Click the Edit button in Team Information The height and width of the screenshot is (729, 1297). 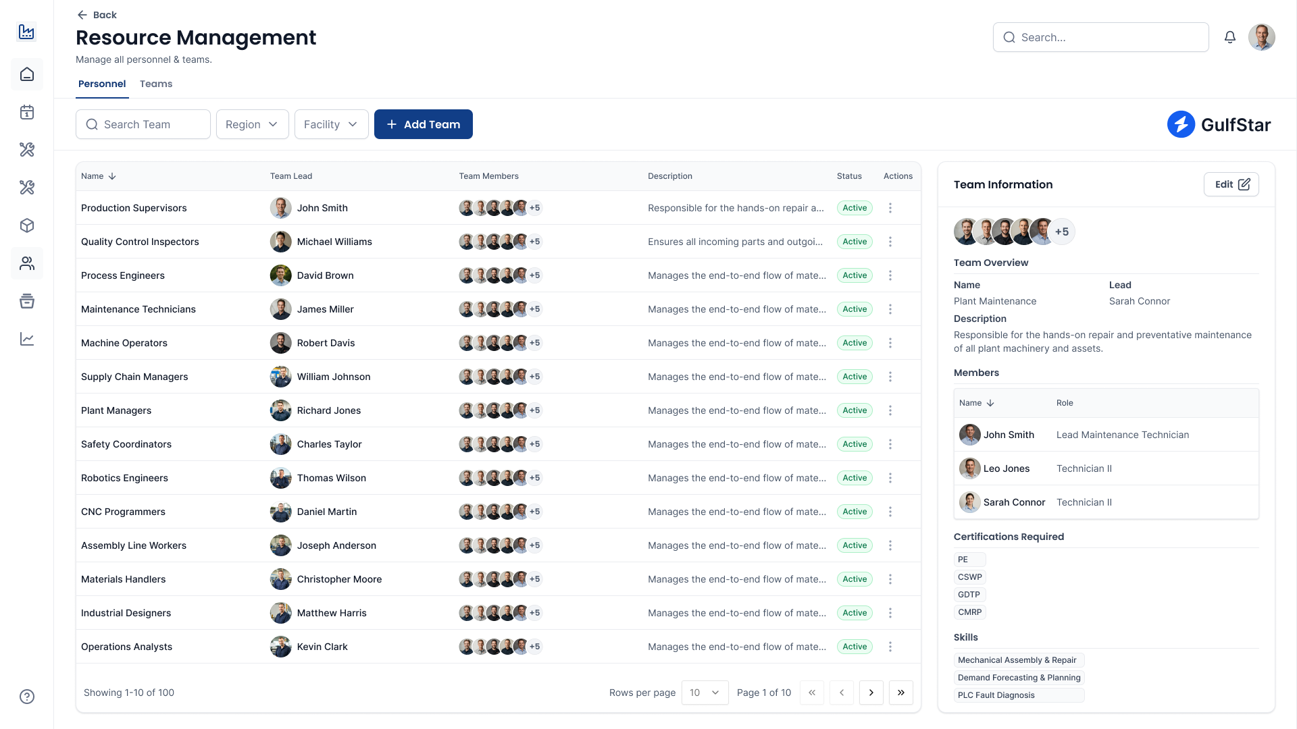coord(1231,184)
